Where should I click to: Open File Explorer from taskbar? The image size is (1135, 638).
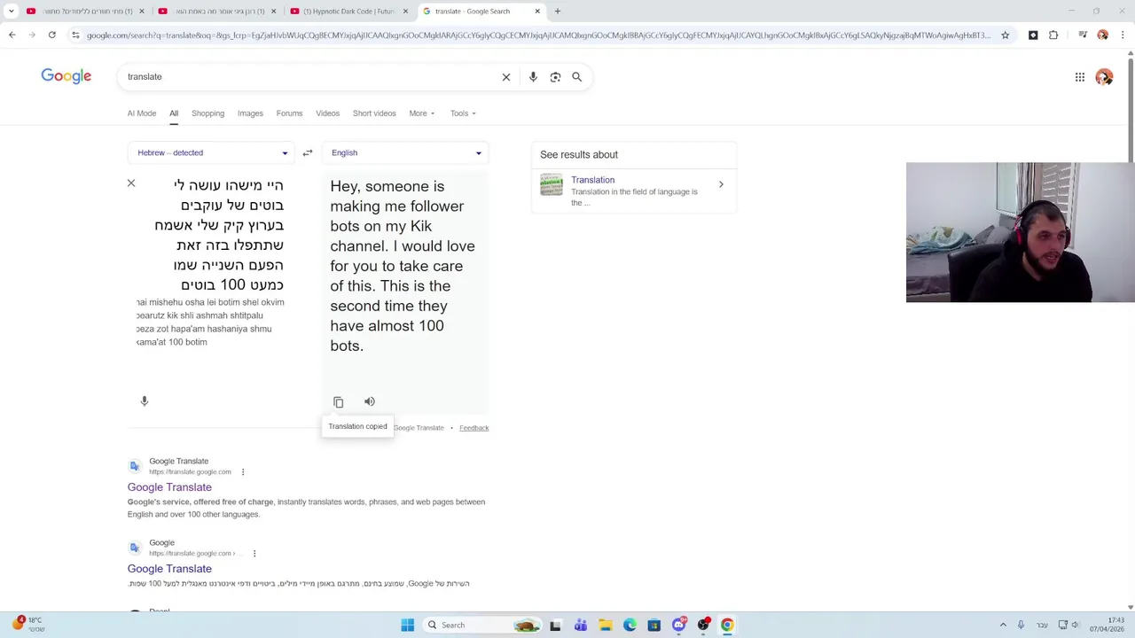(605, 626)
